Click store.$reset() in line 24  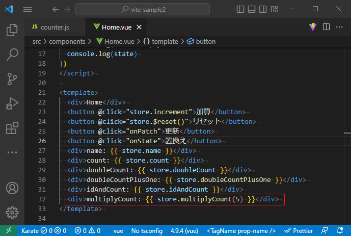pos(157,122)
